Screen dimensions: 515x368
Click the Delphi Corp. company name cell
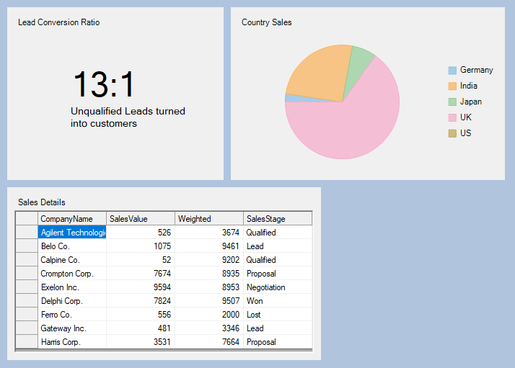[x=72, y=301]
